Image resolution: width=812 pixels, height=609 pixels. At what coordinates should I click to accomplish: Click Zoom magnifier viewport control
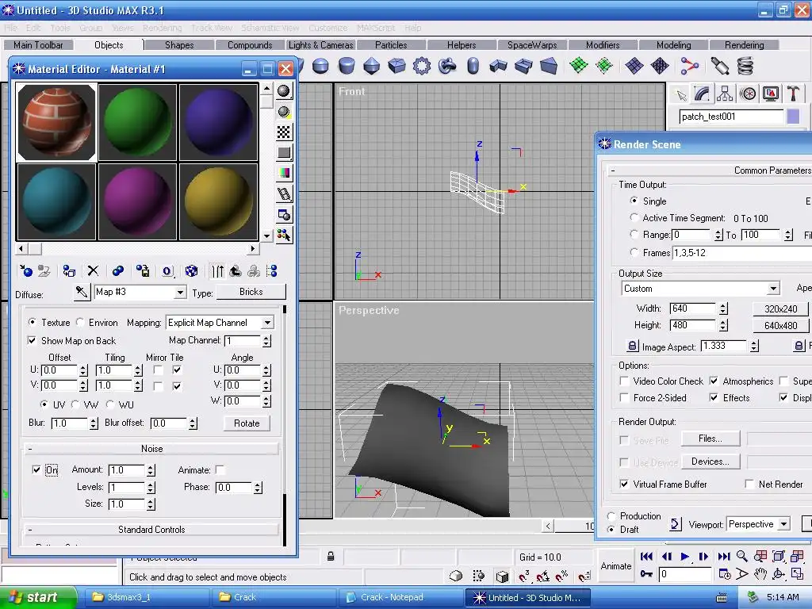(742, 556)
